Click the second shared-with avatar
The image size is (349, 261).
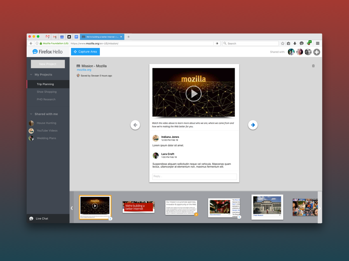(x=299, y=52)
